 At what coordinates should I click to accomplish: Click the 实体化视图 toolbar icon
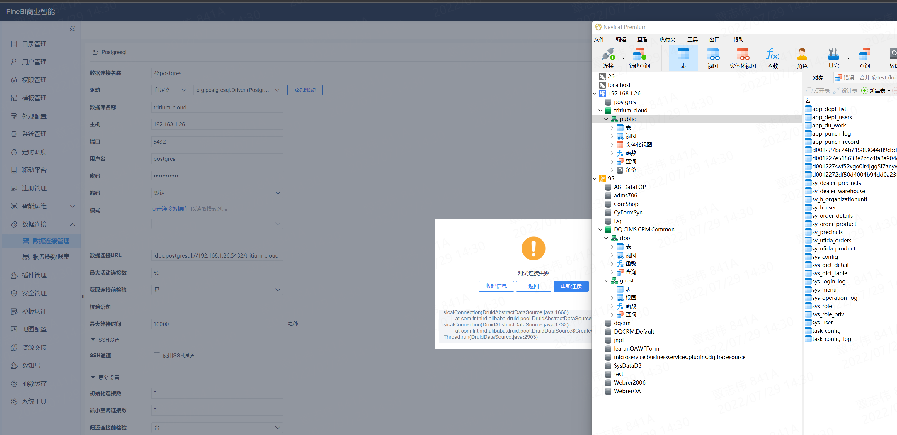(742, 58)
